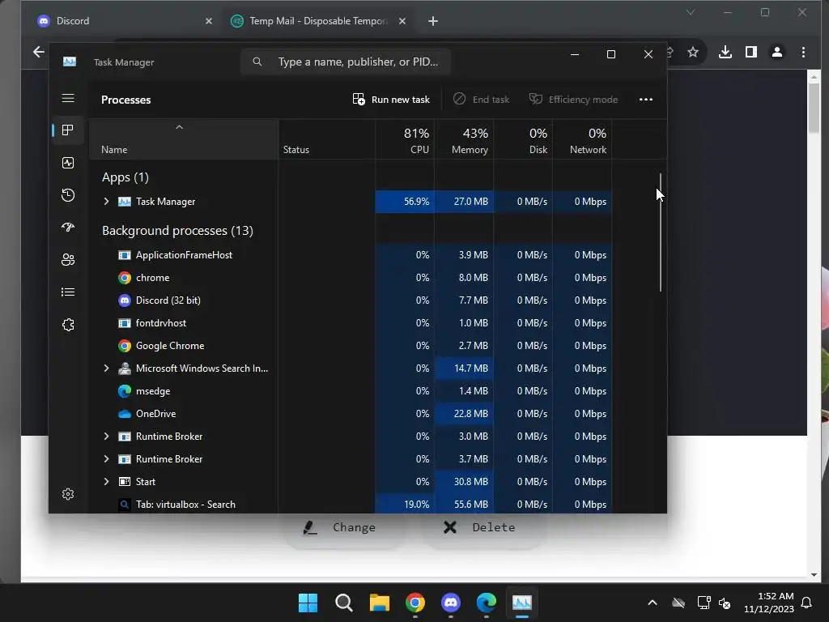The image size is (829, 622).
Task: Open a new Chrome tab
Action: pos(433,21)
